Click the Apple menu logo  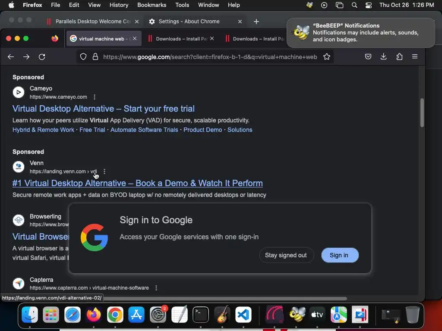point(11,5)
